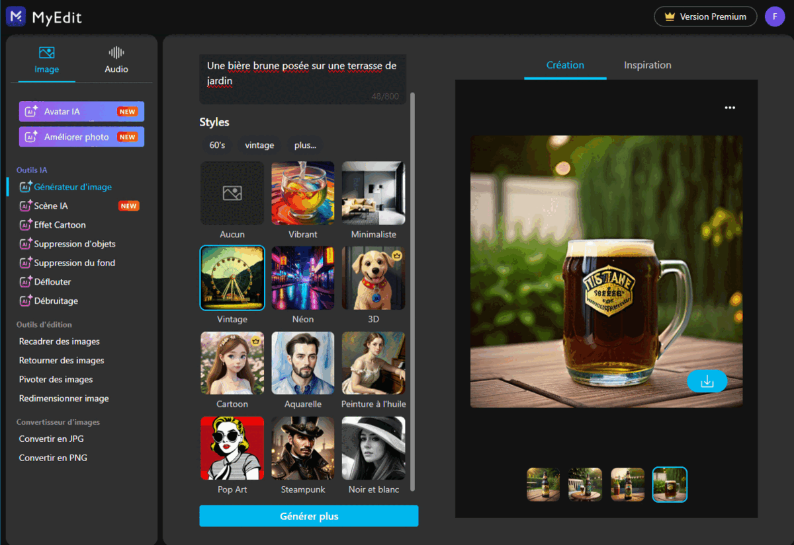794x545 pixels.
Task: Switch to the Inspiration tab
Action: click(648, 65)
